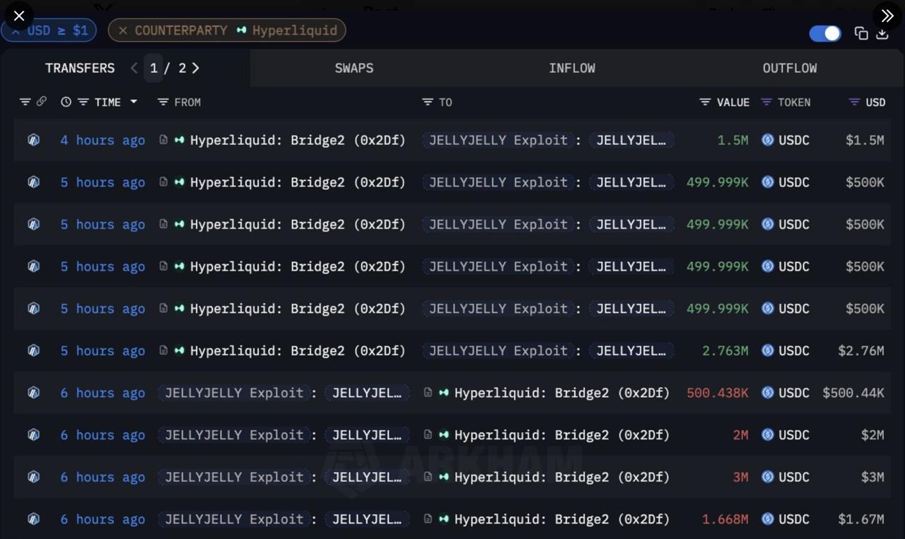905x539 pixels.
Task: Remove the COUNTERPARTY Hyperliquid filter chip
Action: coord(123,30)
